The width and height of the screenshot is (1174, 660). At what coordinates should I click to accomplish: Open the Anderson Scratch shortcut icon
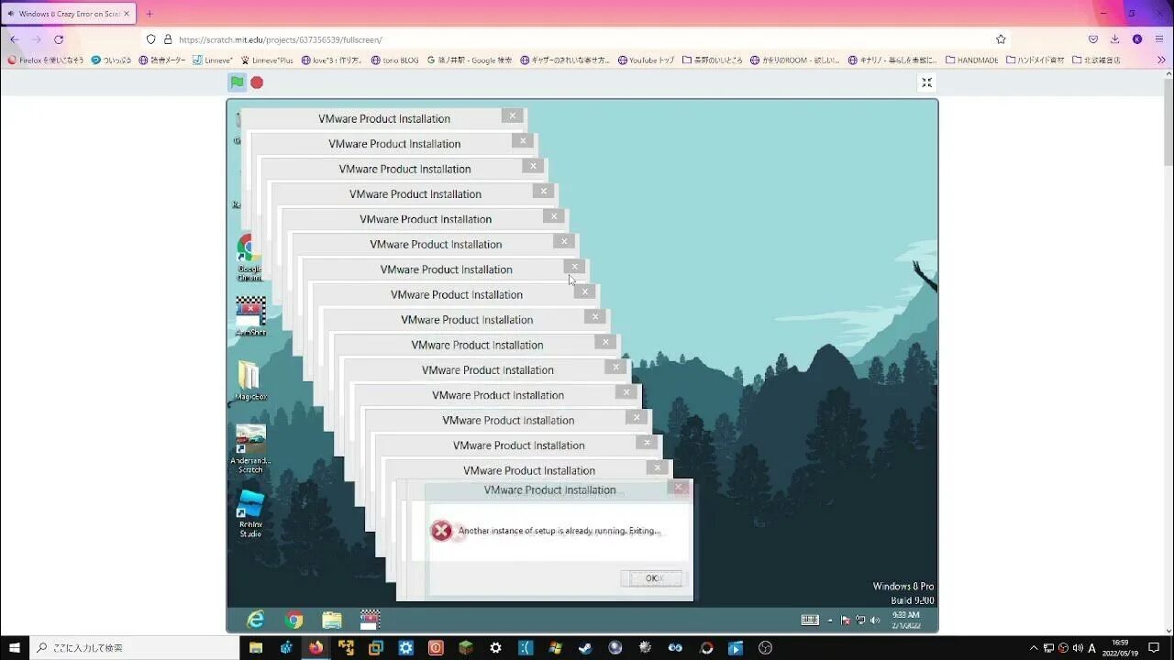(250, 448)
